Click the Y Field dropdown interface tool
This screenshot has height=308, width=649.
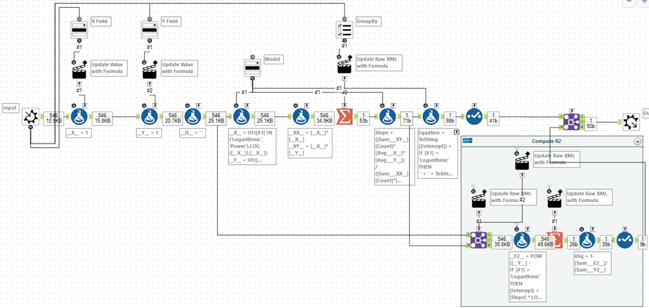(149, 31)
